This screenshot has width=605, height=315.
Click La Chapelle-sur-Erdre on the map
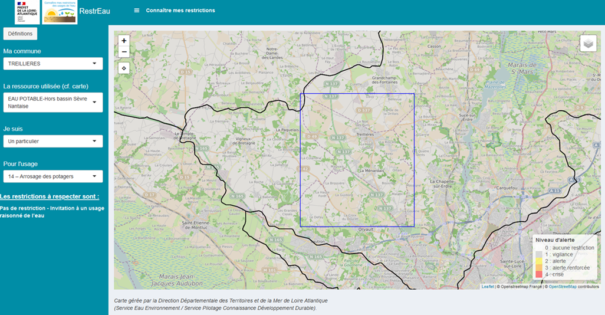442,183
